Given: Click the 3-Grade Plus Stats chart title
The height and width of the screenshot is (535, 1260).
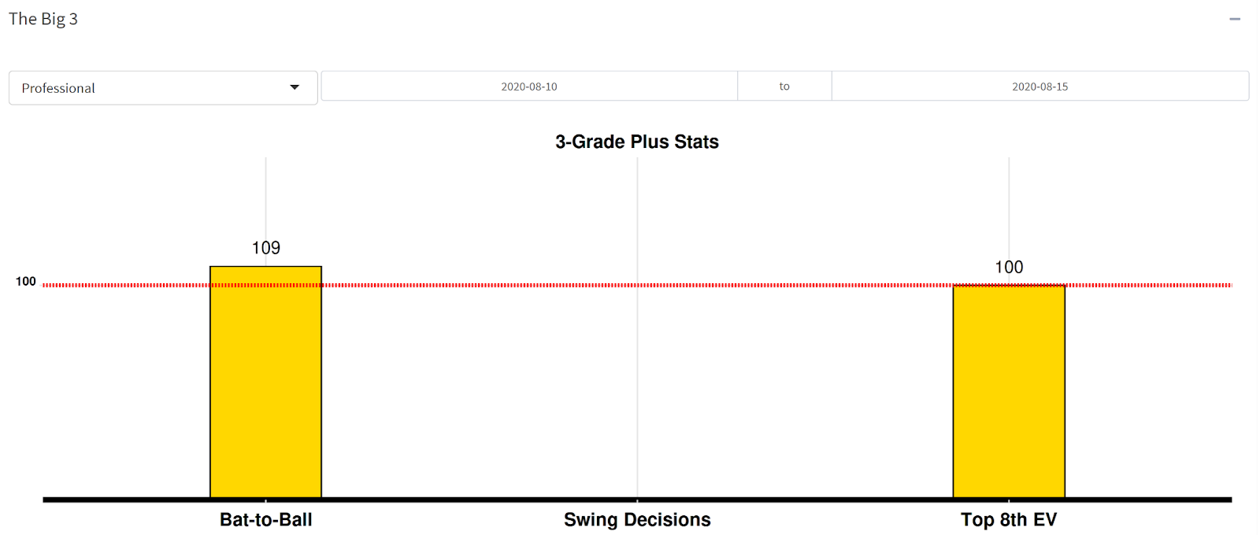Looking at the screenshot, I should coord(637,142).
